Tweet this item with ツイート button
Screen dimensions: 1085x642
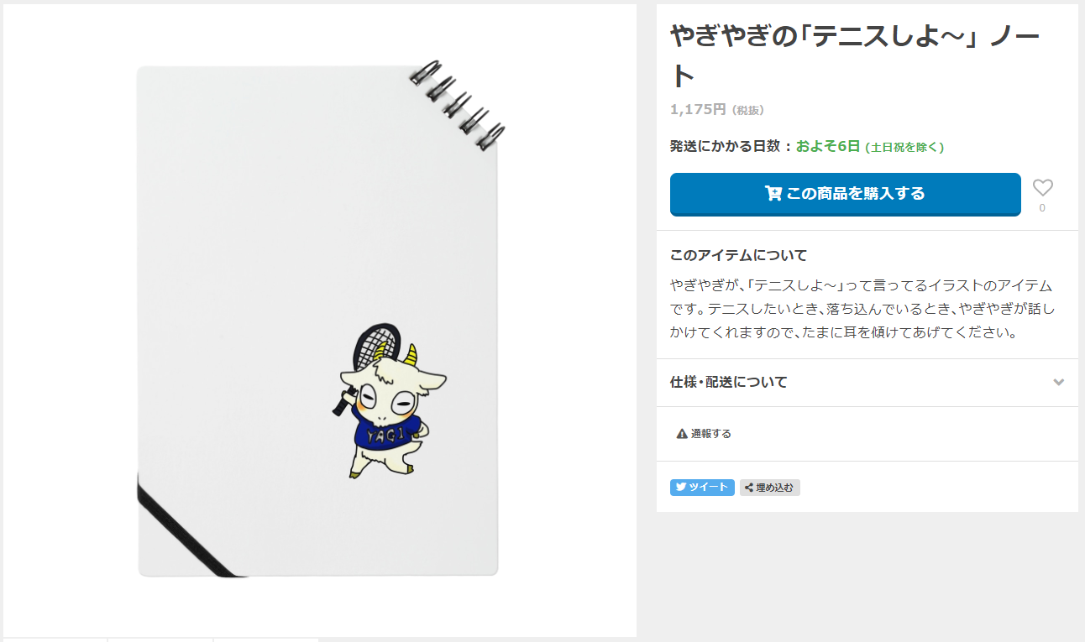click(x=702, y=488)
